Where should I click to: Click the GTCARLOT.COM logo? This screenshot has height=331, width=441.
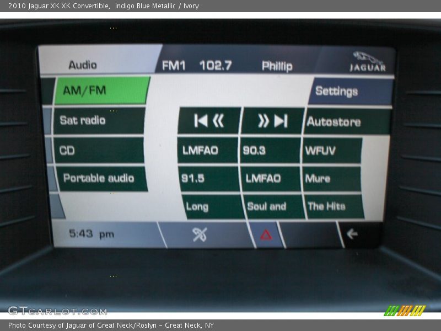[x=57, y=311]
